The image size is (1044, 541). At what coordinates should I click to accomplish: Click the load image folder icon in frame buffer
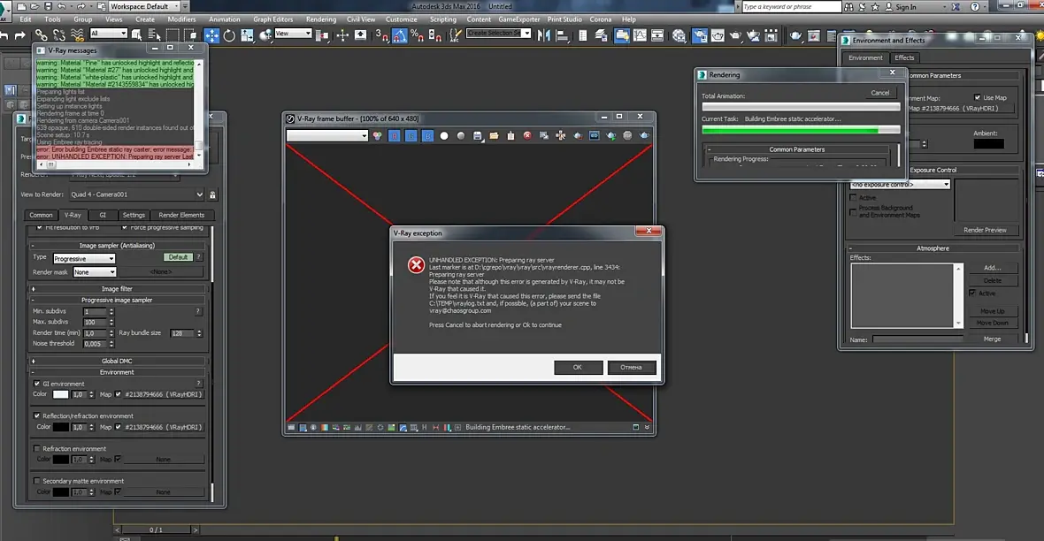pos(495,136)
